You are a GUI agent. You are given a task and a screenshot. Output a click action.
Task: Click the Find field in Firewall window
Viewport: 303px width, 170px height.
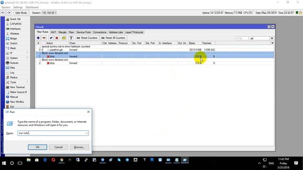click(242, 38)
